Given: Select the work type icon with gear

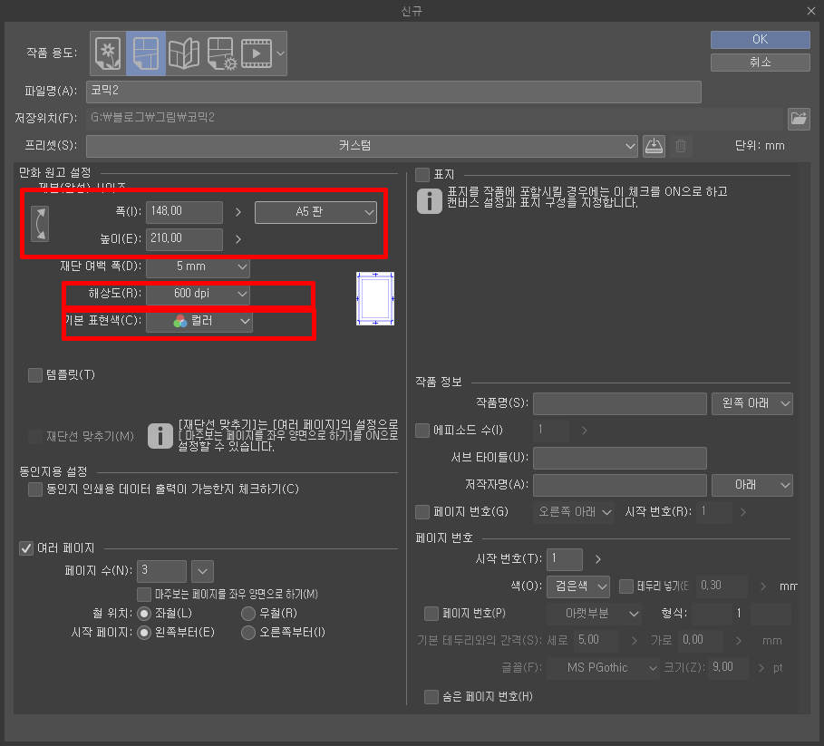Looking at the screenshot, I should 222,53.
